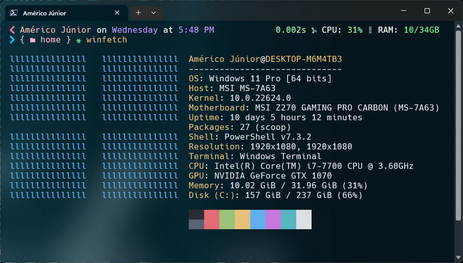Image resolution: width=463 pixels, height=263 pixels.
Task: Click the 'Américo Júnior' name in the prompt
Action: pos(56,30)
